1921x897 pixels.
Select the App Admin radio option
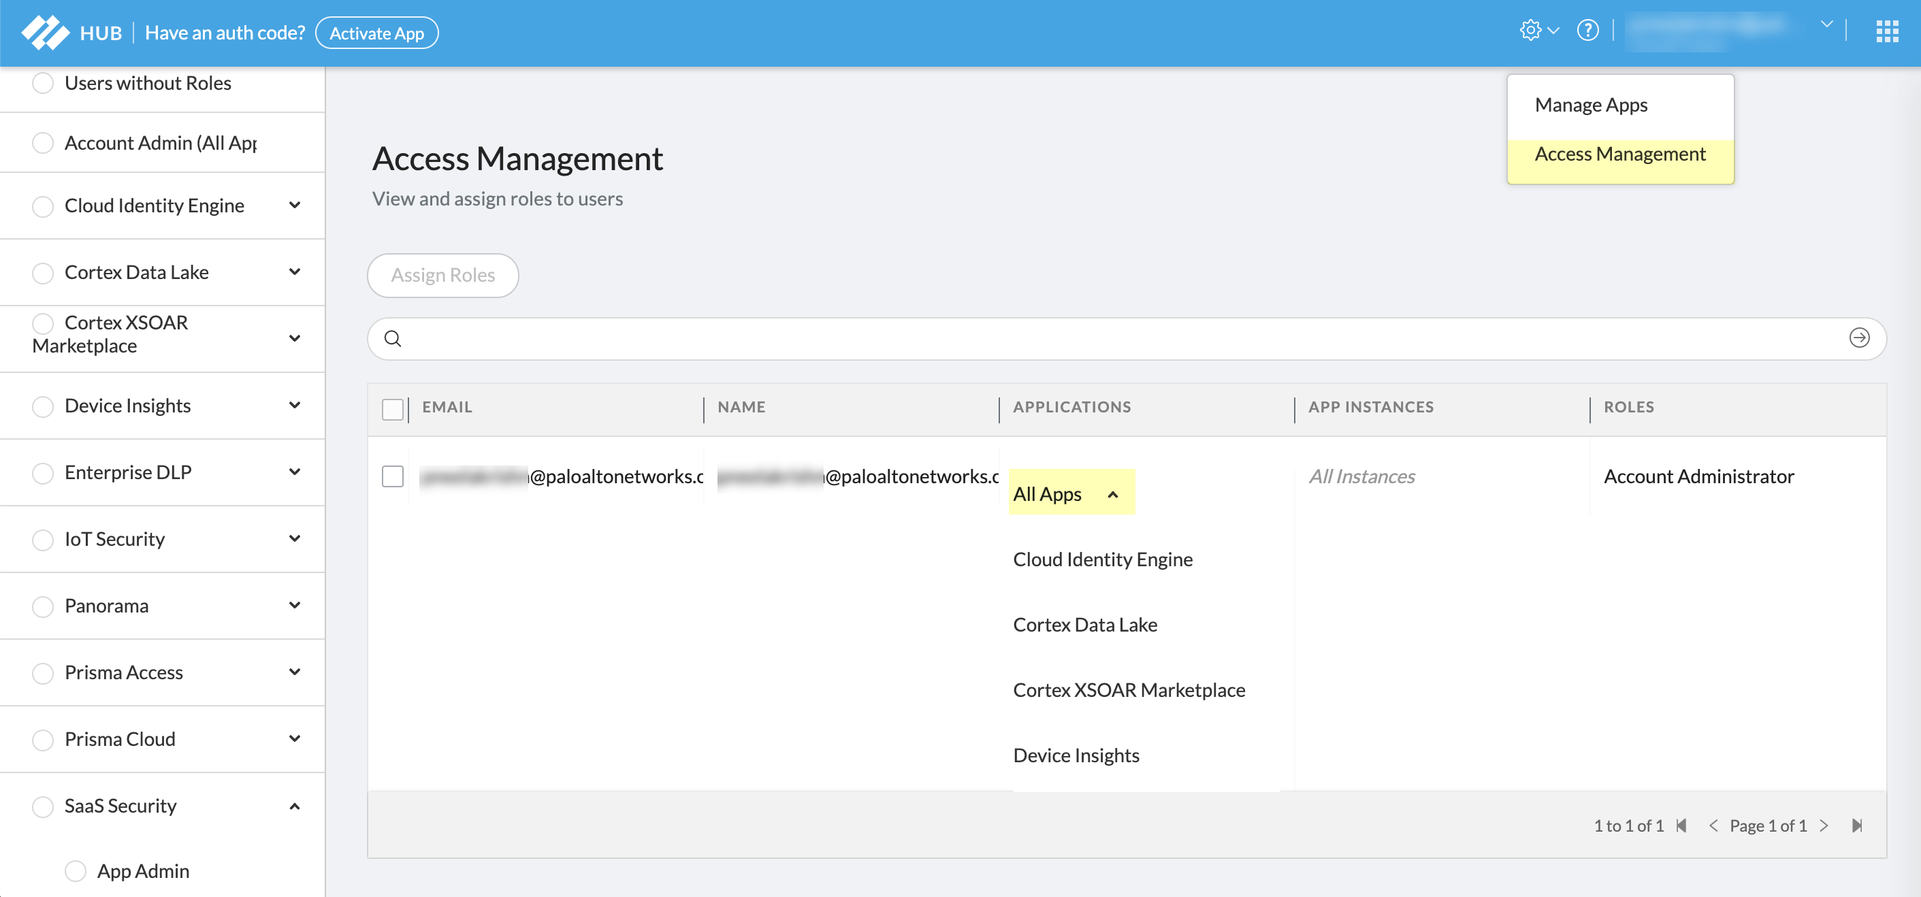pyautogui.click(x=76, y=871)
